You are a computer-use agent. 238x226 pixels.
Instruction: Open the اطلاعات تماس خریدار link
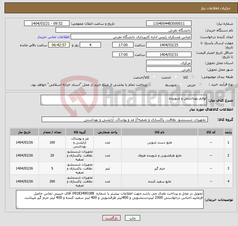coord(53,37)
